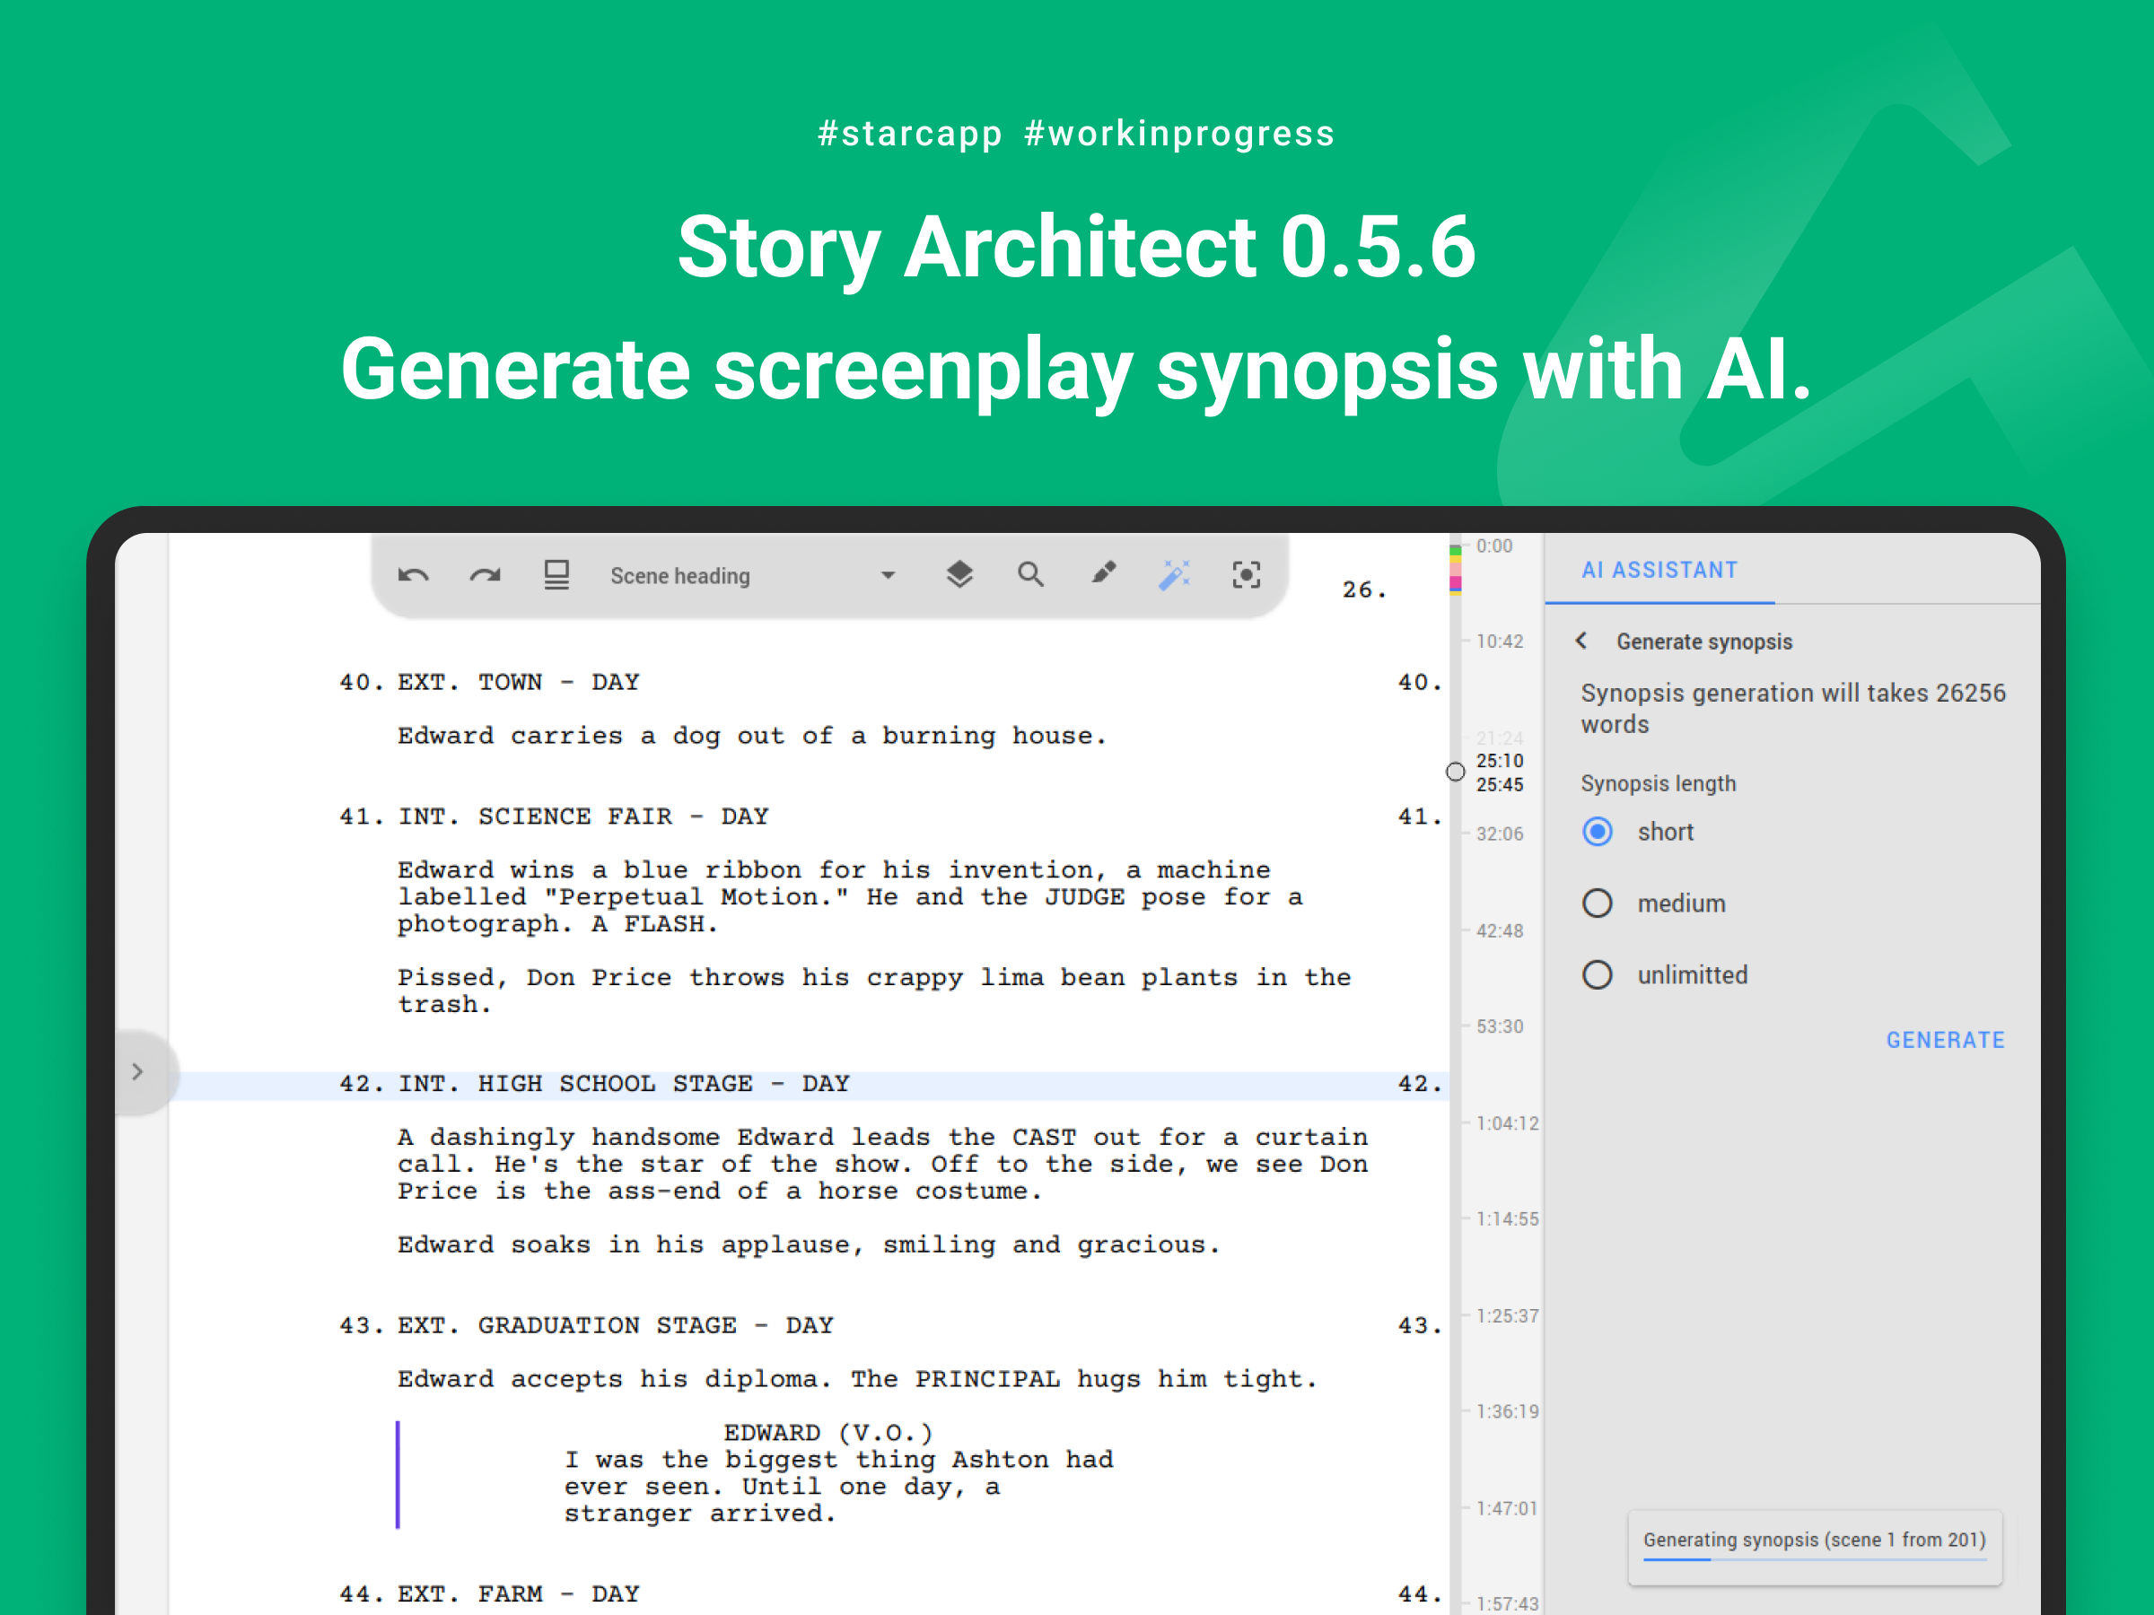Click the timeline position handle
The image size is (2154, 1615).
pos(1455,772)
